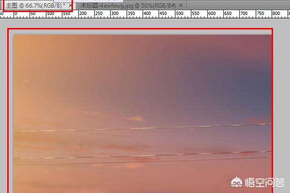The image size is (290, 193).
Task: Click the 悟空问答 watermark text
Action: click(x=266, y=182)
